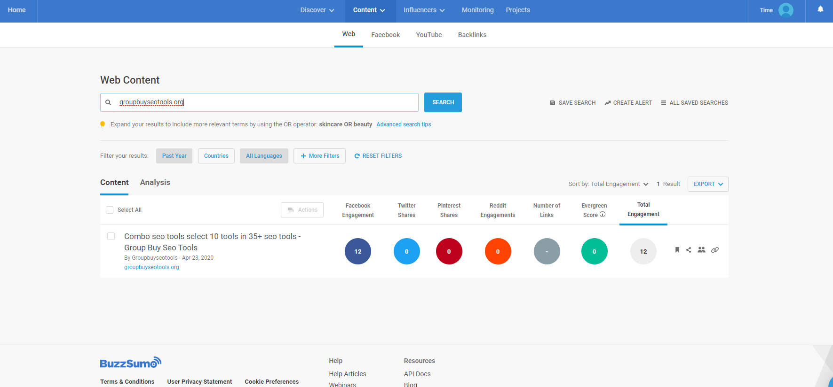
Task: Open ALL SAVED SEARCHES
Action: (695, 103)
